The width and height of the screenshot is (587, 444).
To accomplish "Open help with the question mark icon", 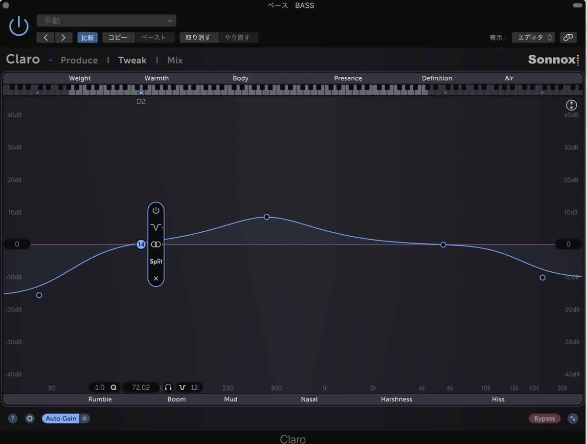I will [x=13, y=419].
